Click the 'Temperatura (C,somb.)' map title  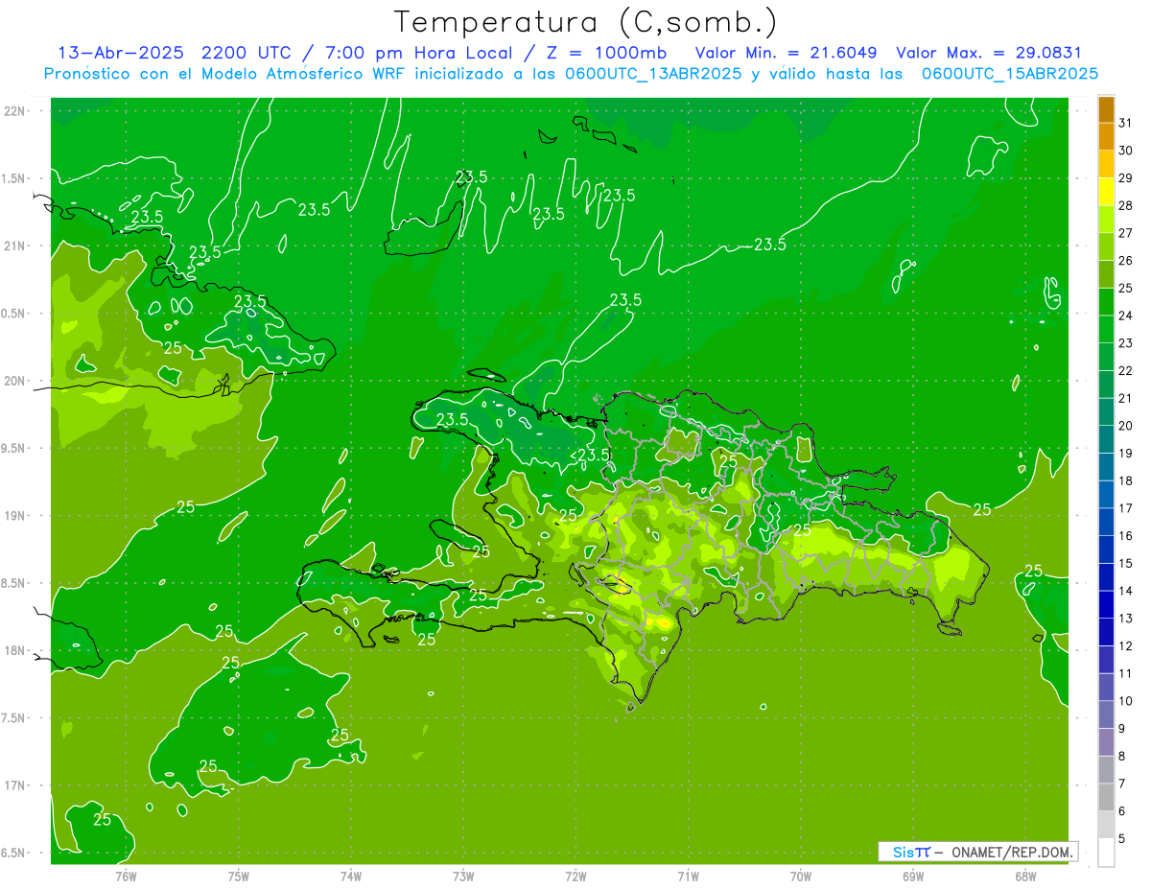(585, 22)
